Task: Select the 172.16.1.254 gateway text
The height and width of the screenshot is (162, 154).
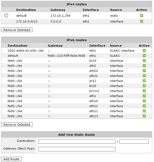Action: 60,16
